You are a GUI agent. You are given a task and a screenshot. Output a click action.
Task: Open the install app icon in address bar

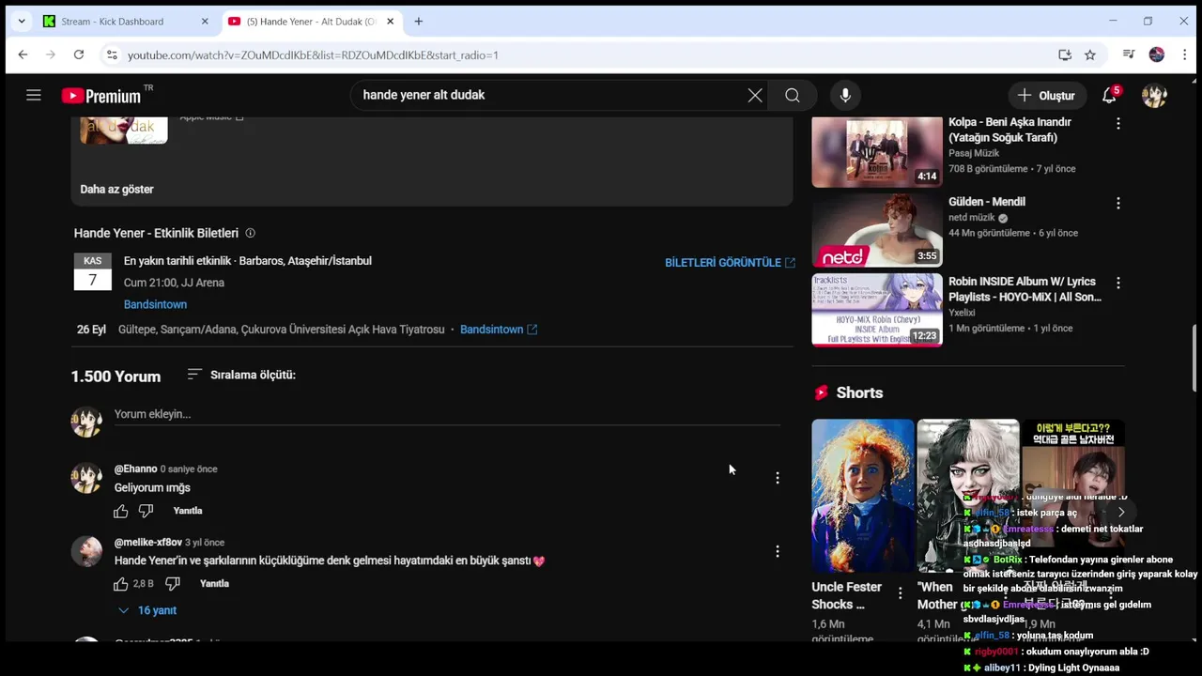coord(1065,54)
